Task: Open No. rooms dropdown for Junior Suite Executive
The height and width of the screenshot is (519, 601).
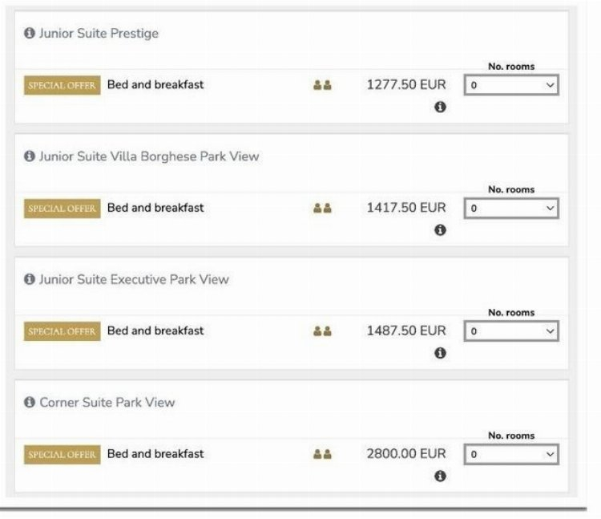Action: click(x=511, y=330)
